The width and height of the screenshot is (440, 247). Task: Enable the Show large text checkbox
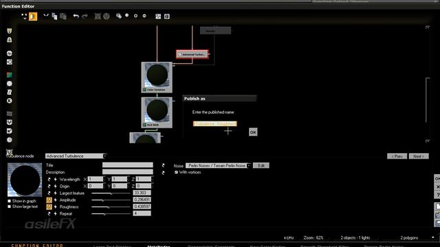9,207
